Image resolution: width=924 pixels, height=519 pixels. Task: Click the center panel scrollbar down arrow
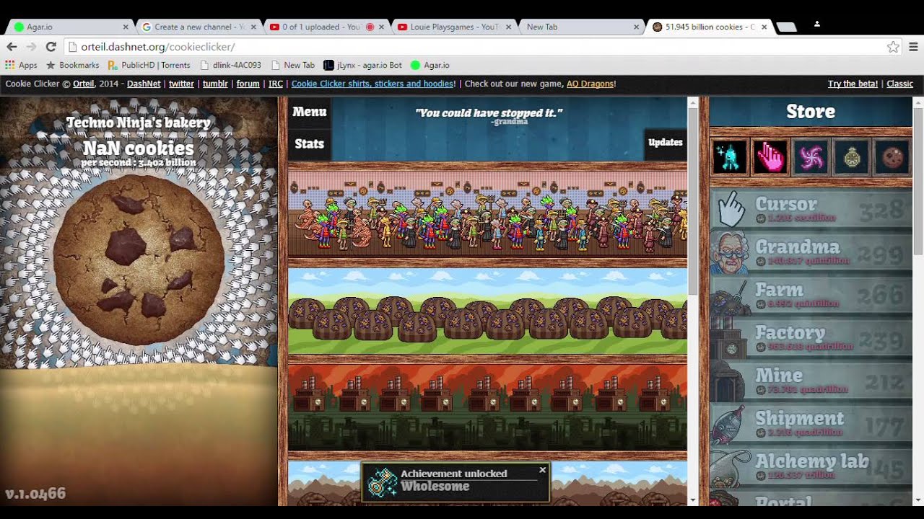click(693, 500)
